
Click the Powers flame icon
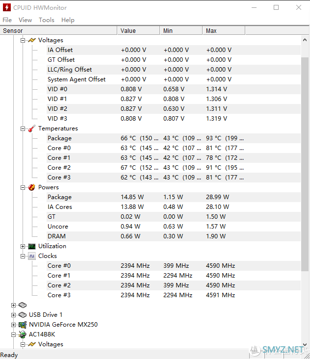click(32, 187)
